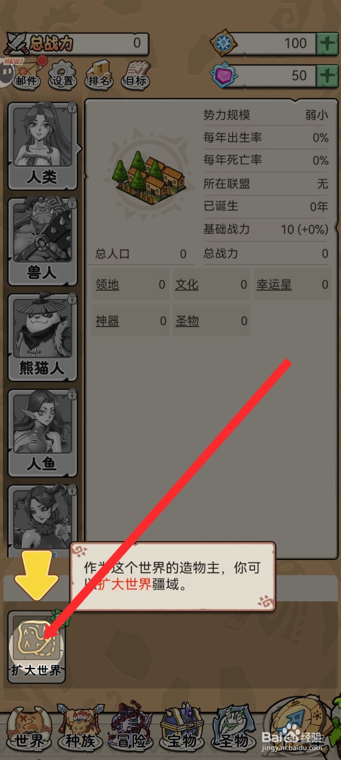Add blue compass currency with plus button
This screenshot has width=341, height=760.
(327, 44)
